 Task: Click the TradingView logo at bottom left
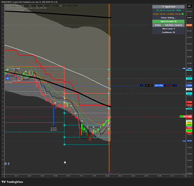click(x=12, y=182)
